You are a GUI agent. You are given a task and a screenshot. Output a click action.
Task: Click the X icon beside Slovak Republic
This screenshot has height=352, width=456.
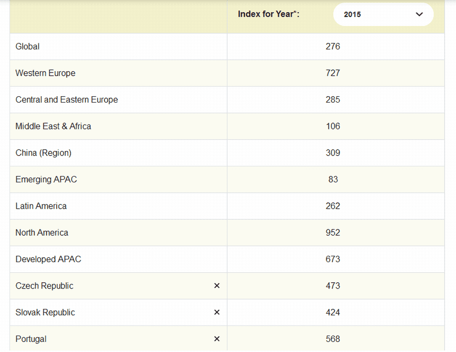(217, 312)
